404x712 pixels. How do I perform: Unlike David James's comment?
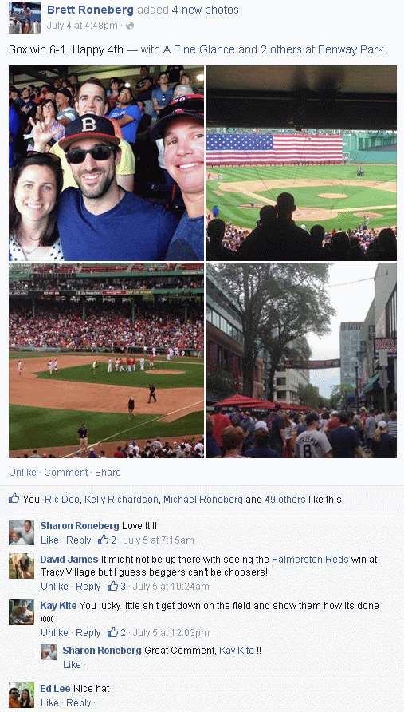[54, 586]
